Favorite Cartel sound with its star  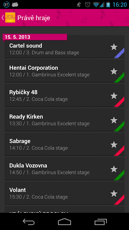point(114,47)
